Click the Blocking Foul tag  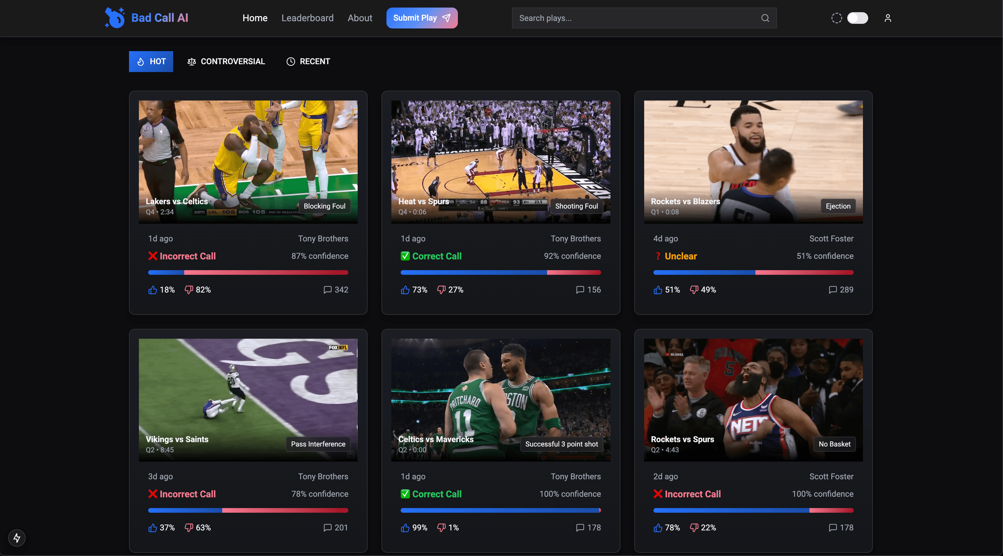click(x=324, y=206)
